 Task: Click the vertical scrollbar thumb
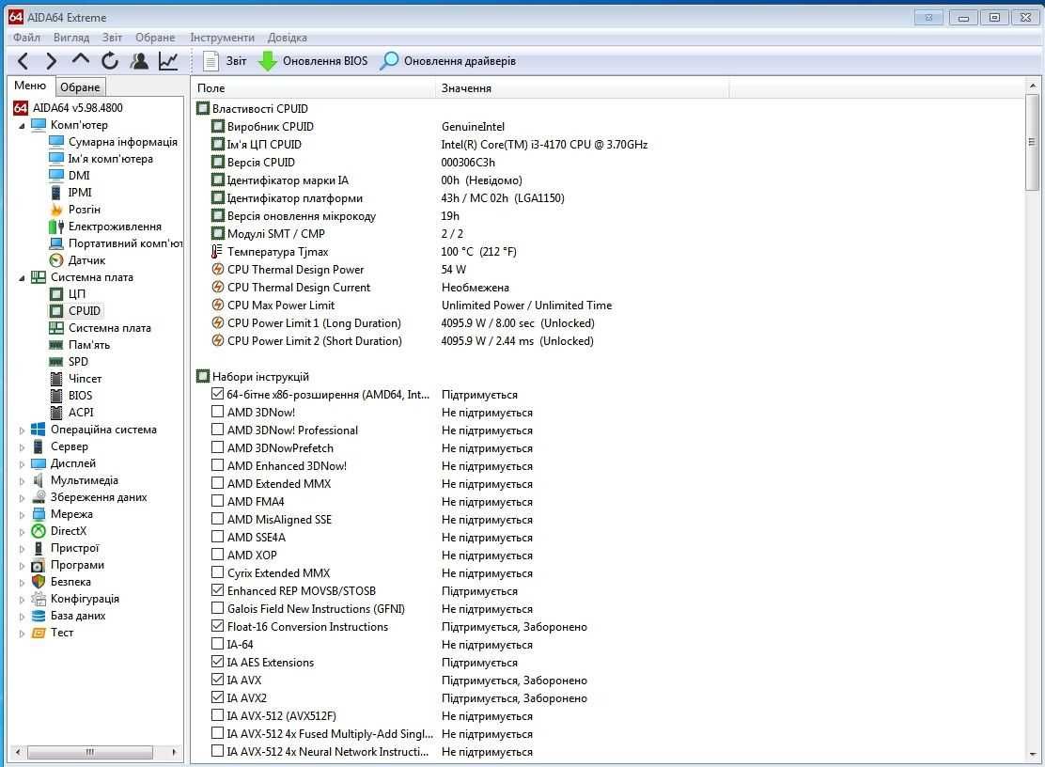[x=1032, y=142]
